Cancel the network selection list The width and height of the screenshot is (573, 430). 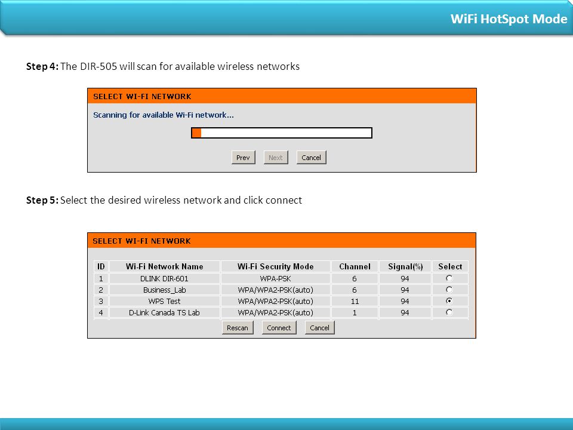click(320, 328)
